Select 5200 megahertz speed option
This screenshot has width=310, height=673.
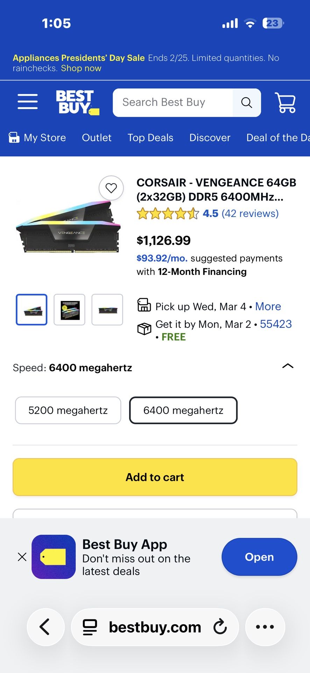(68, 410)
